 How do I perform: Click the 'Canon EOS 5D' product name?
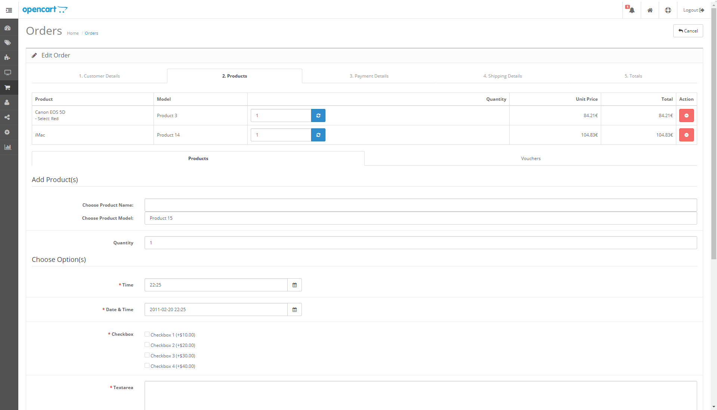pos(50,112)
